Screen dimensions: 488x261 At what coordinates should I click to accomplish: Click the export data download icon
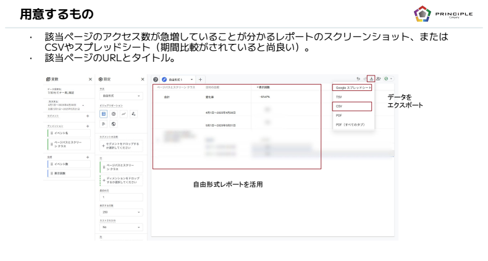coord(371,79)
